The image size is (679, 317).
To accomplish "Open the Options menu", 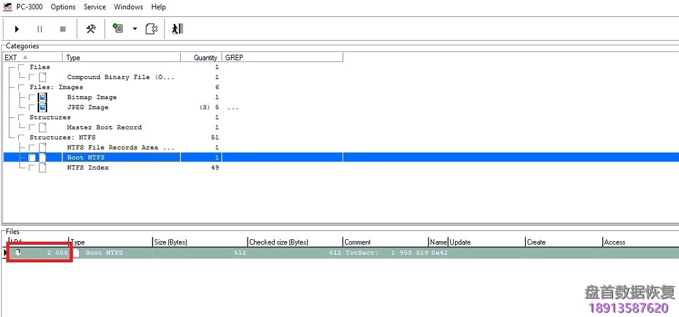I will (63, 7).
